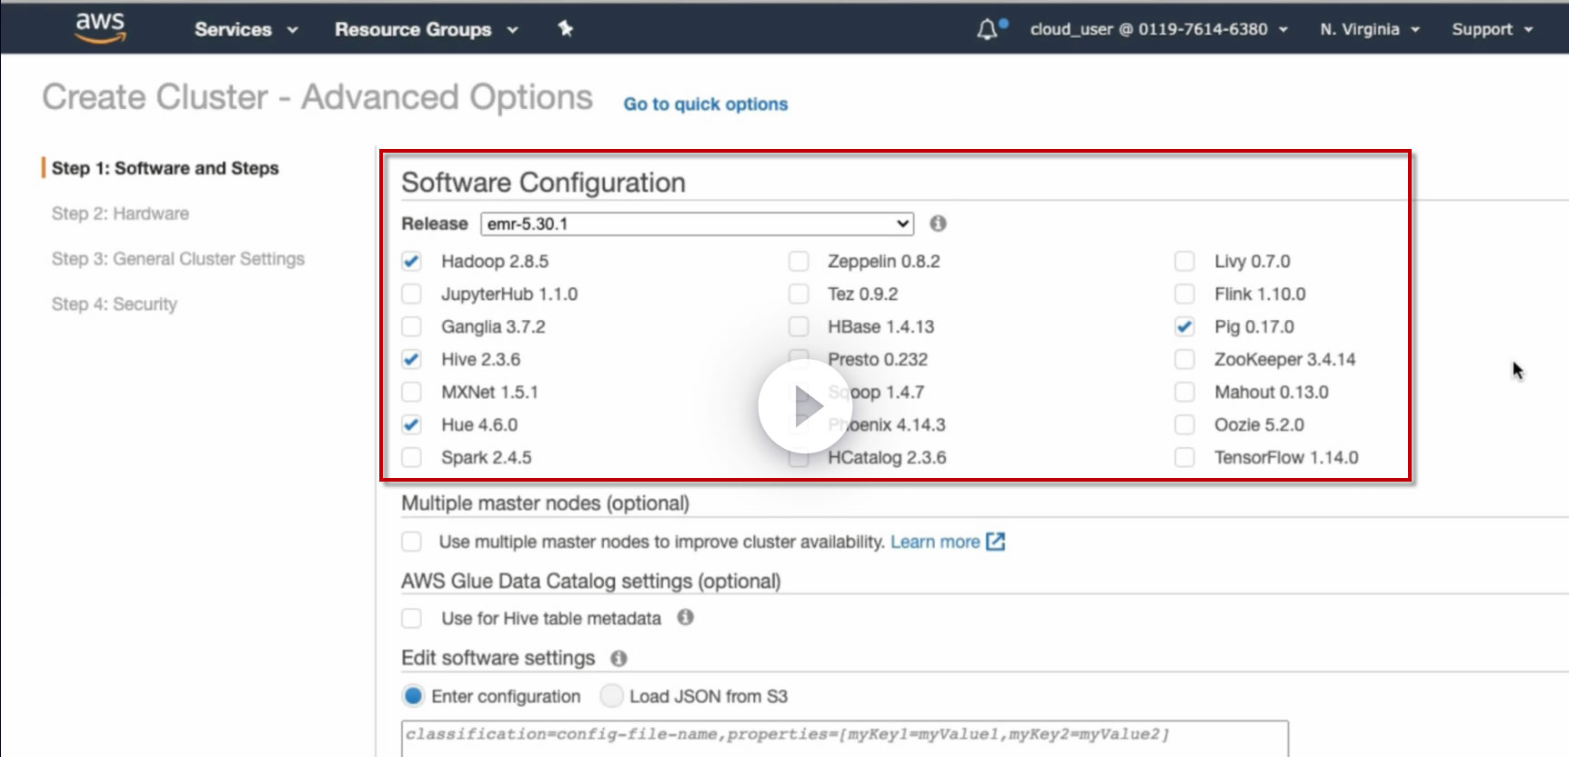
Task: Open the notifications bell icon
Action: (988, 29)
